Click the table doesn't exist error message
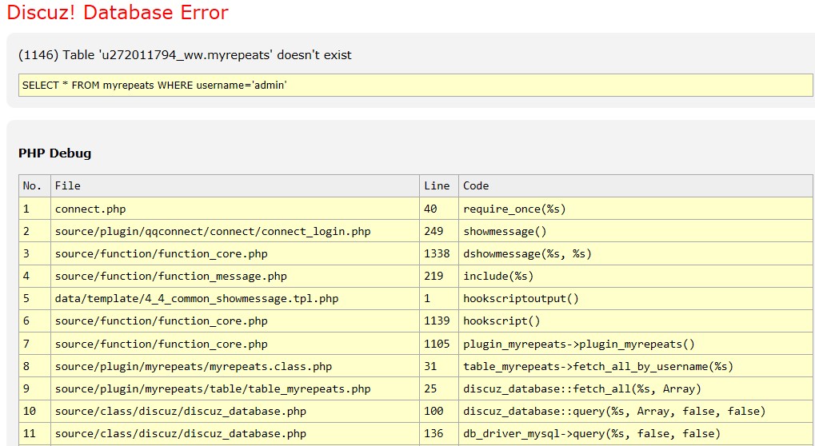The width and height of the screenshot is (815, 446). coord(185,54)
